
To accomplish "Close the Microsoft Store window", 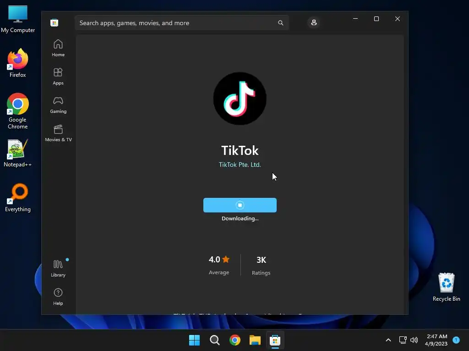I will click(x=398, y=19).
